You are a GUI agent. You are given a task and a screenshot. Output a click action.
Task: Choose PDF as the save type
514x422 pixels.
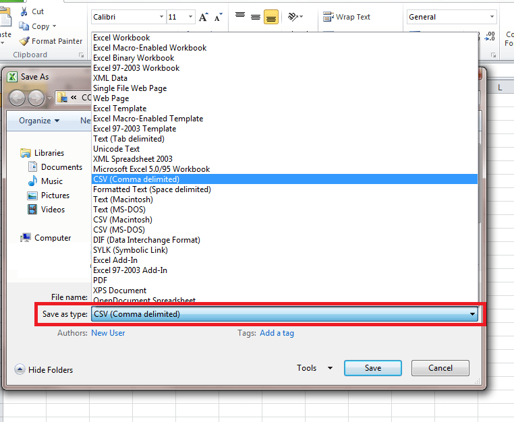click(x=284, y=280)
